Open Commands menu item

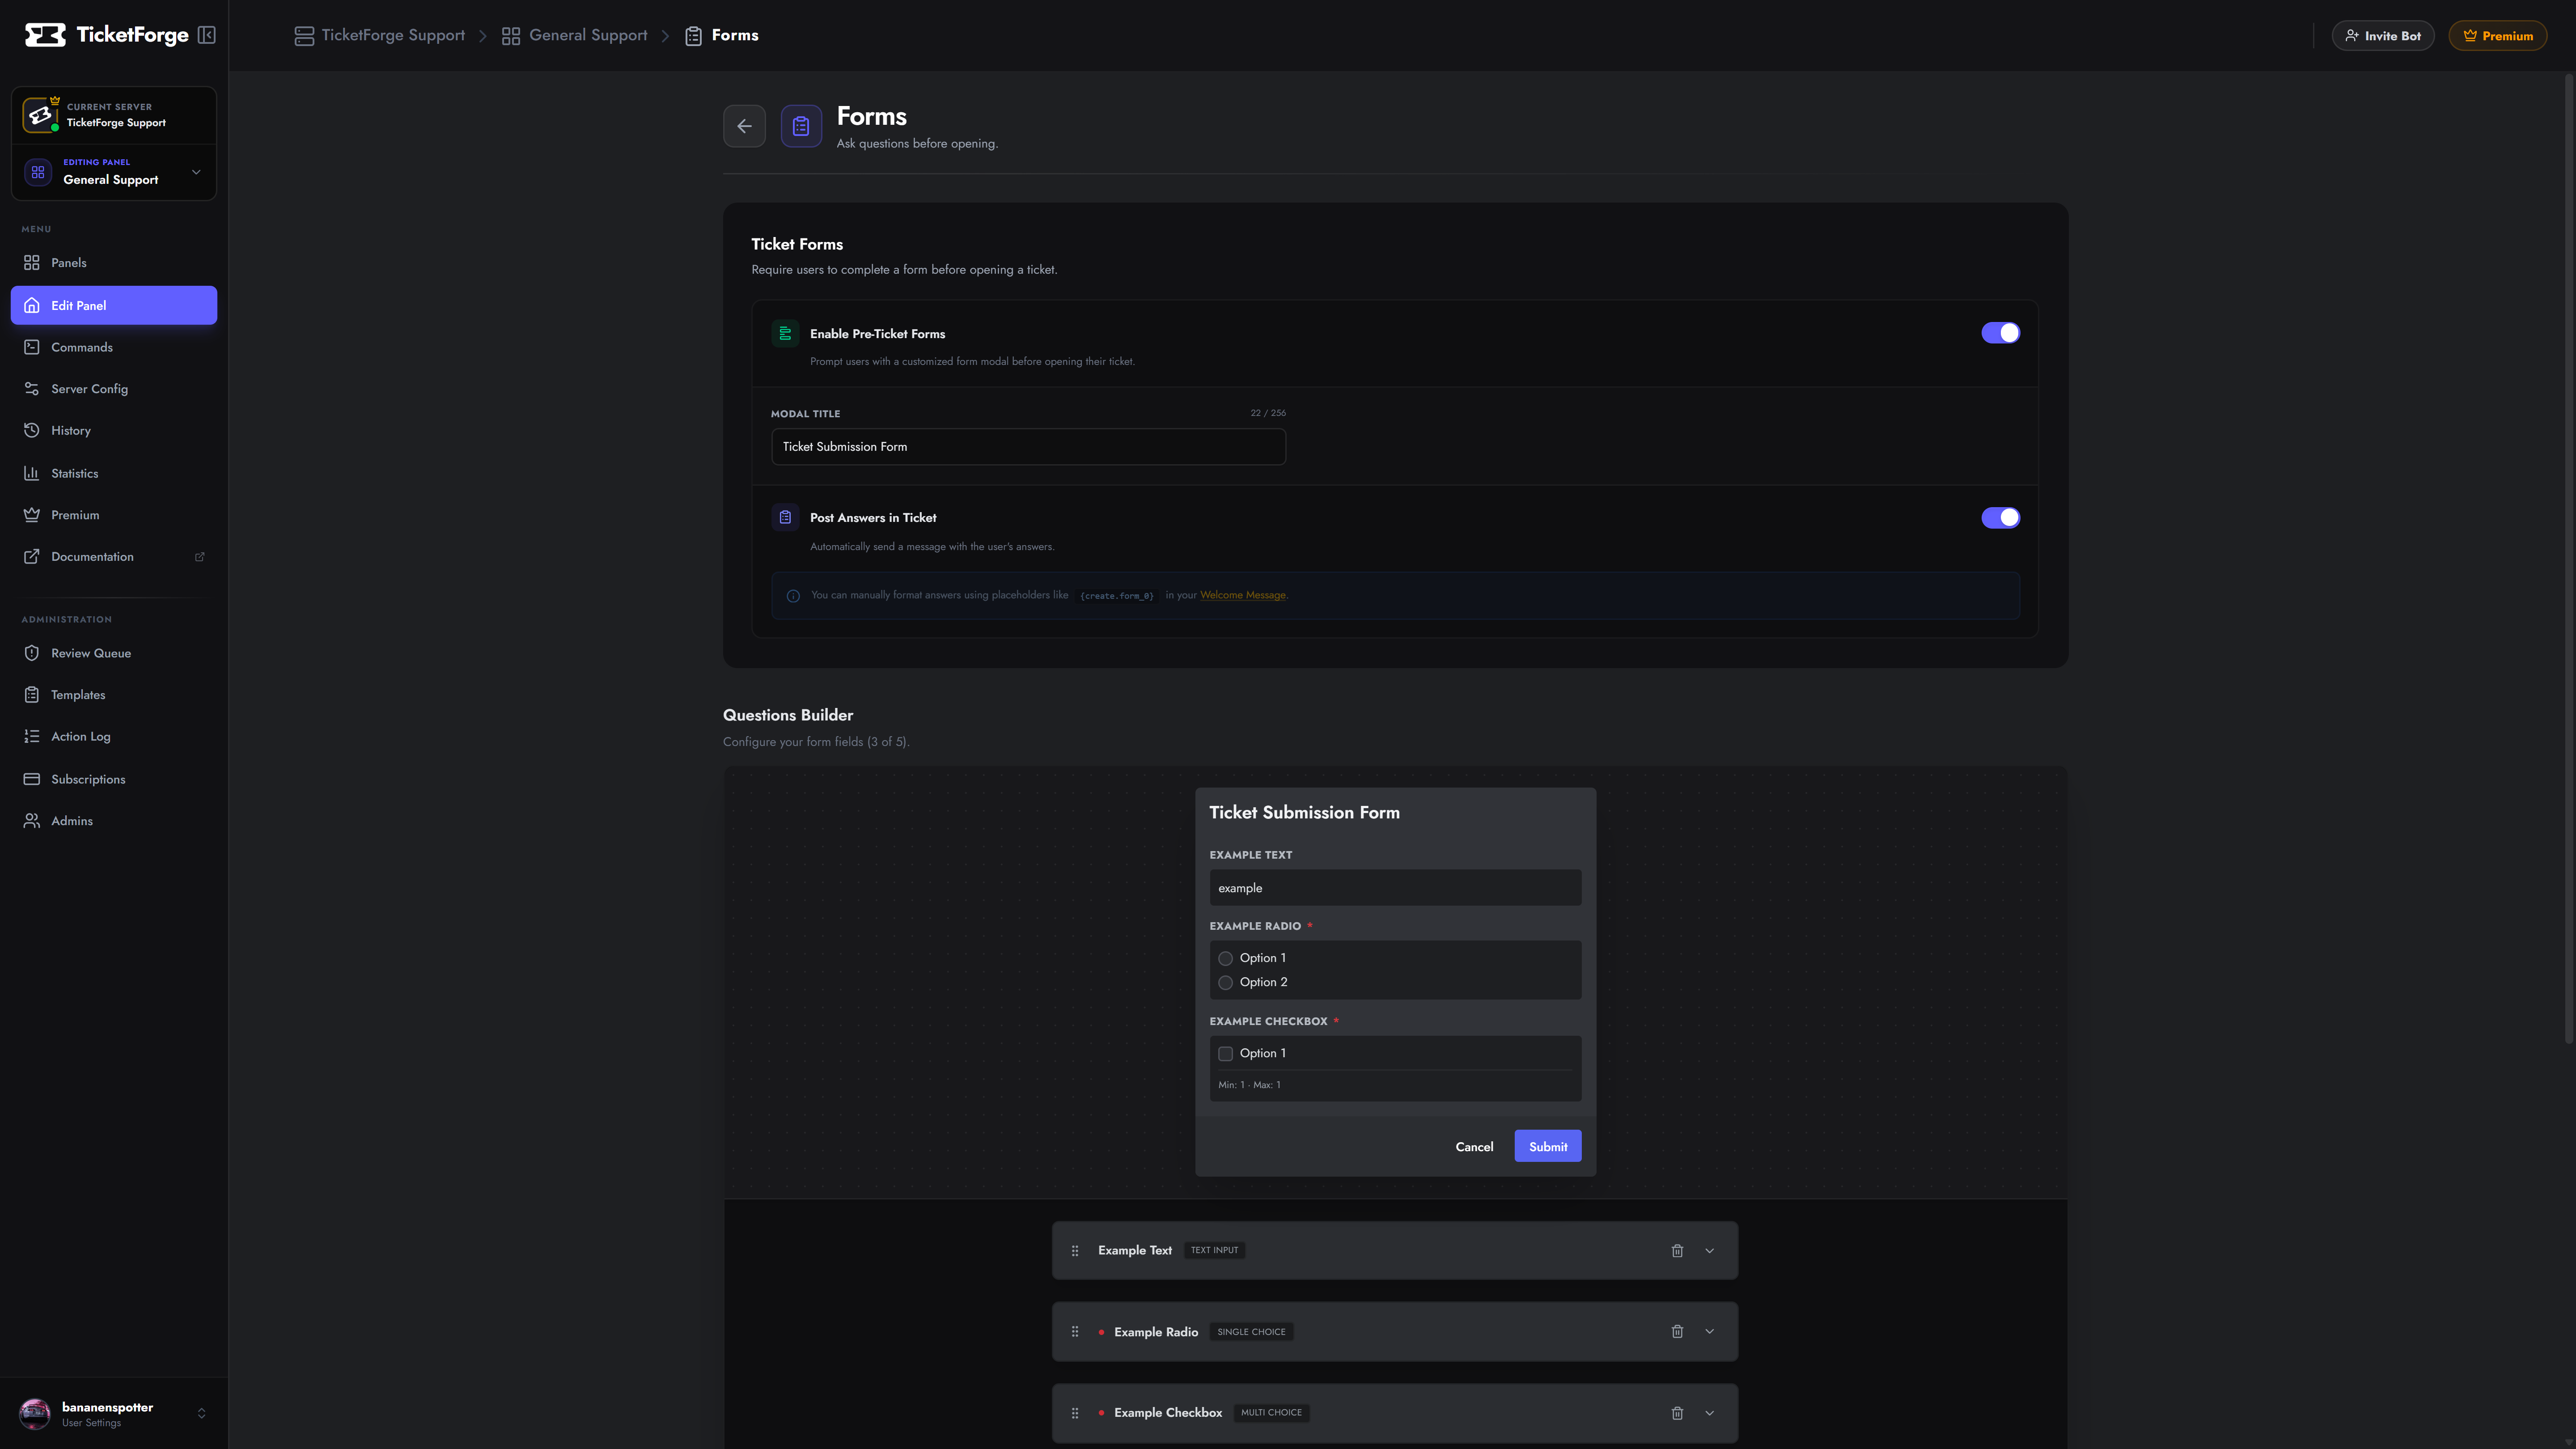pyautogui.click(x=114, y=347)
